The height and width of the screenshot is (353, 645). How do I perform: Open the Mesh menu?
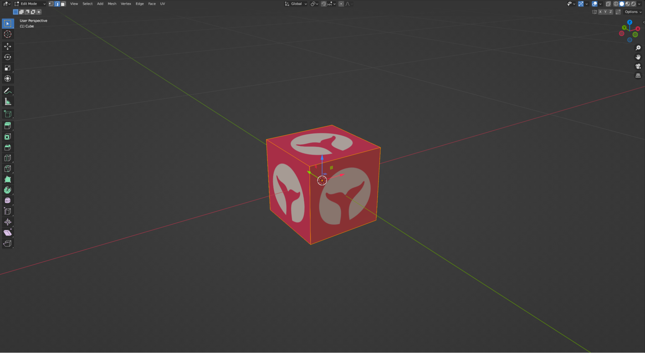(112, 4)
